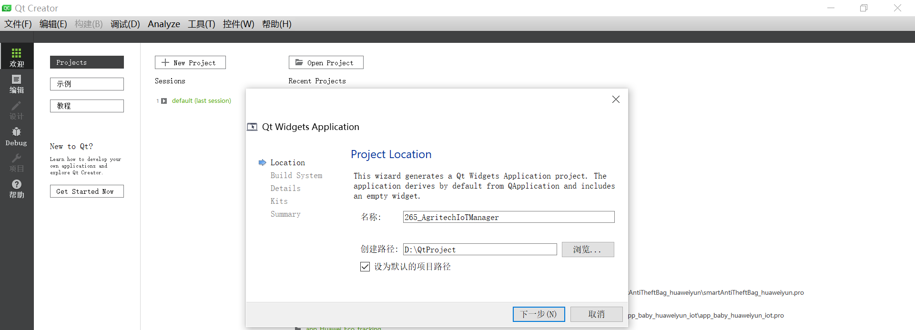The width and height of the screenshot is (915, 330).
Task: Click the Design mode pencil icon
Action: pyautogui.click(x=17, y=110)
